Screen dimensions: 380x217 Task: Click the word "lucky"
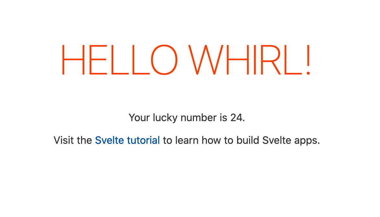click(x=165, y=118)
